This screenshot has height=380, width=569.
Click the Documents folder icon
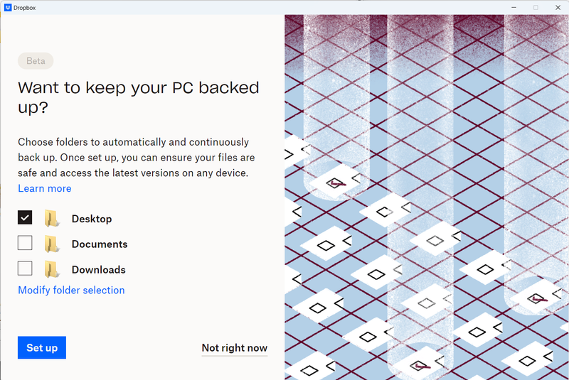tap(51, 244)
